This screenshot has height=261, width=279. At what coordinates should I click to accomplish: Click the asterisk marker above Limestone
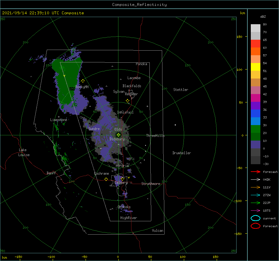(x=59, y=117)
